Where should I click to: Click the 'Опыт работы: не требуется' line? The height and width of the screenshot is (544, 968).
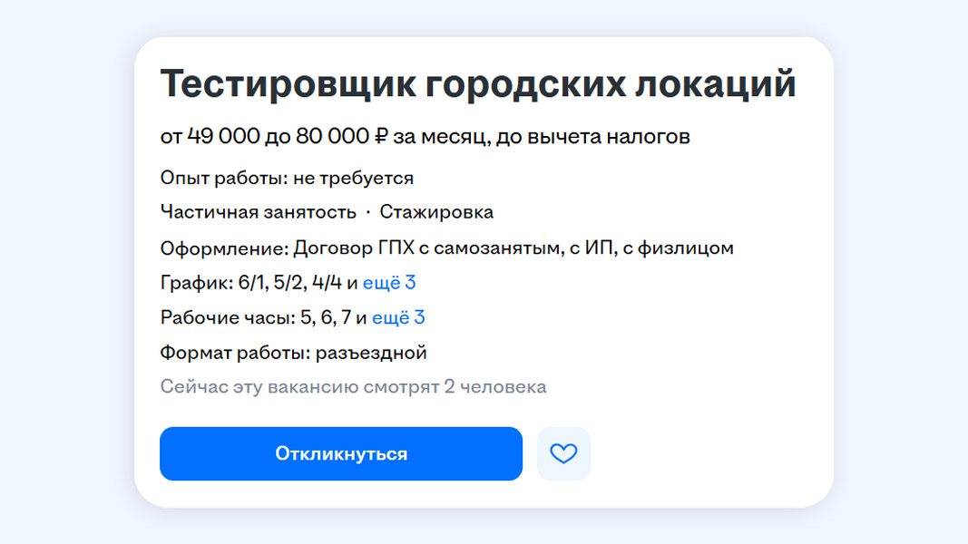pyautogui.click(x=287, y=178)
